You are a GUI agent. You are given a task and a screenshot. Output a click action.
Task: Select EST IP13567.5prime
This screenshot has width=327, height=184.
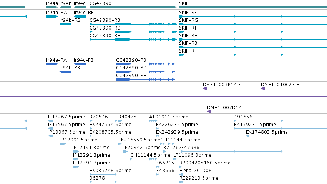point(50,128)
